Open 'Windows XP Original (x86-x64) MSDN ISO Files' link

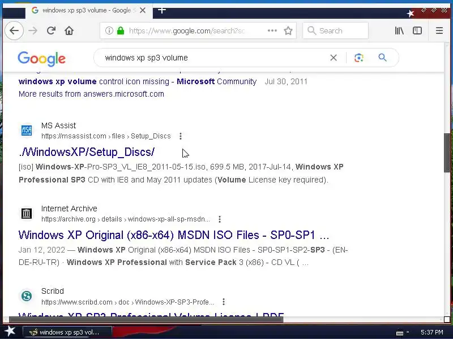pos(174,235)
